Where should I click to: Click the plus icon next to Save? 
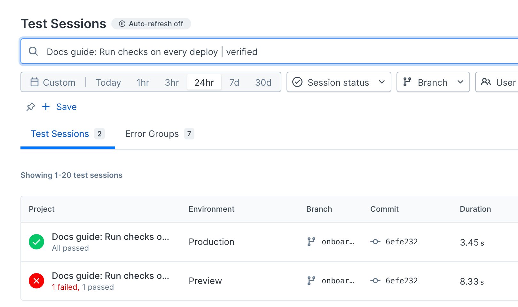point(46,107)
